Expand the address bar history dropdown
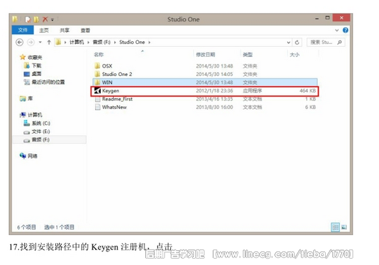379x265 pixels. pos(288,42)
